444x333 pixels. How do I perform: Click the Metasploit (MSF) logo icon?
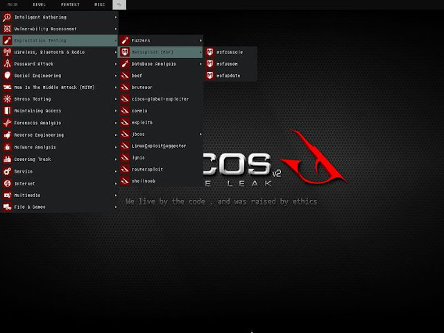125,52
